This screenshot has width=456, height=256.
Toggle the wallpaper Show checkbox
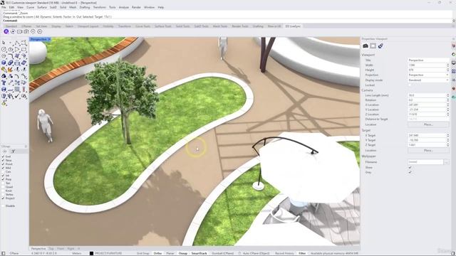pyautogui.click(x=410, y=168)
